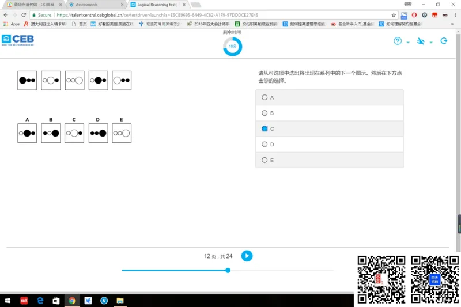Image resolution: width=461 pixels, height=307 pixels.
Task: Click answer figure A thumbnail
Action: coord(27,133)
